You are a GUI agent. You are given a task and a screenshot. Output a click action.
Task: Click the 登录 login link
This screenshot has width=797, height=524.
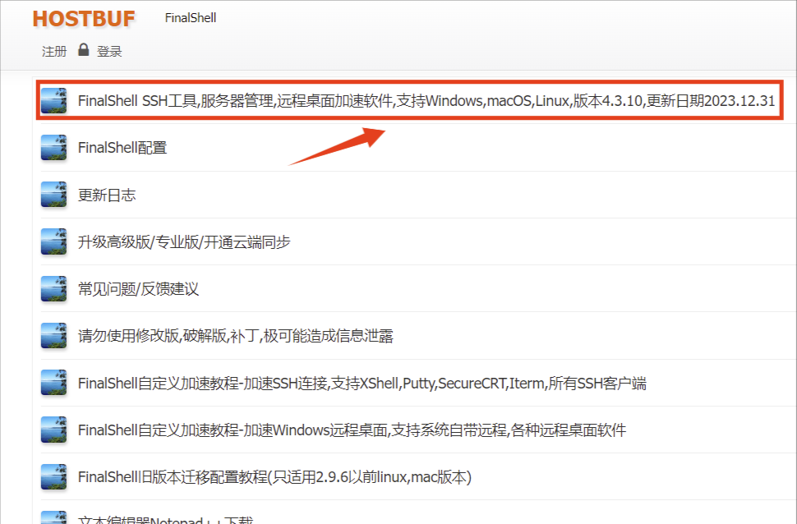(109, 51)
